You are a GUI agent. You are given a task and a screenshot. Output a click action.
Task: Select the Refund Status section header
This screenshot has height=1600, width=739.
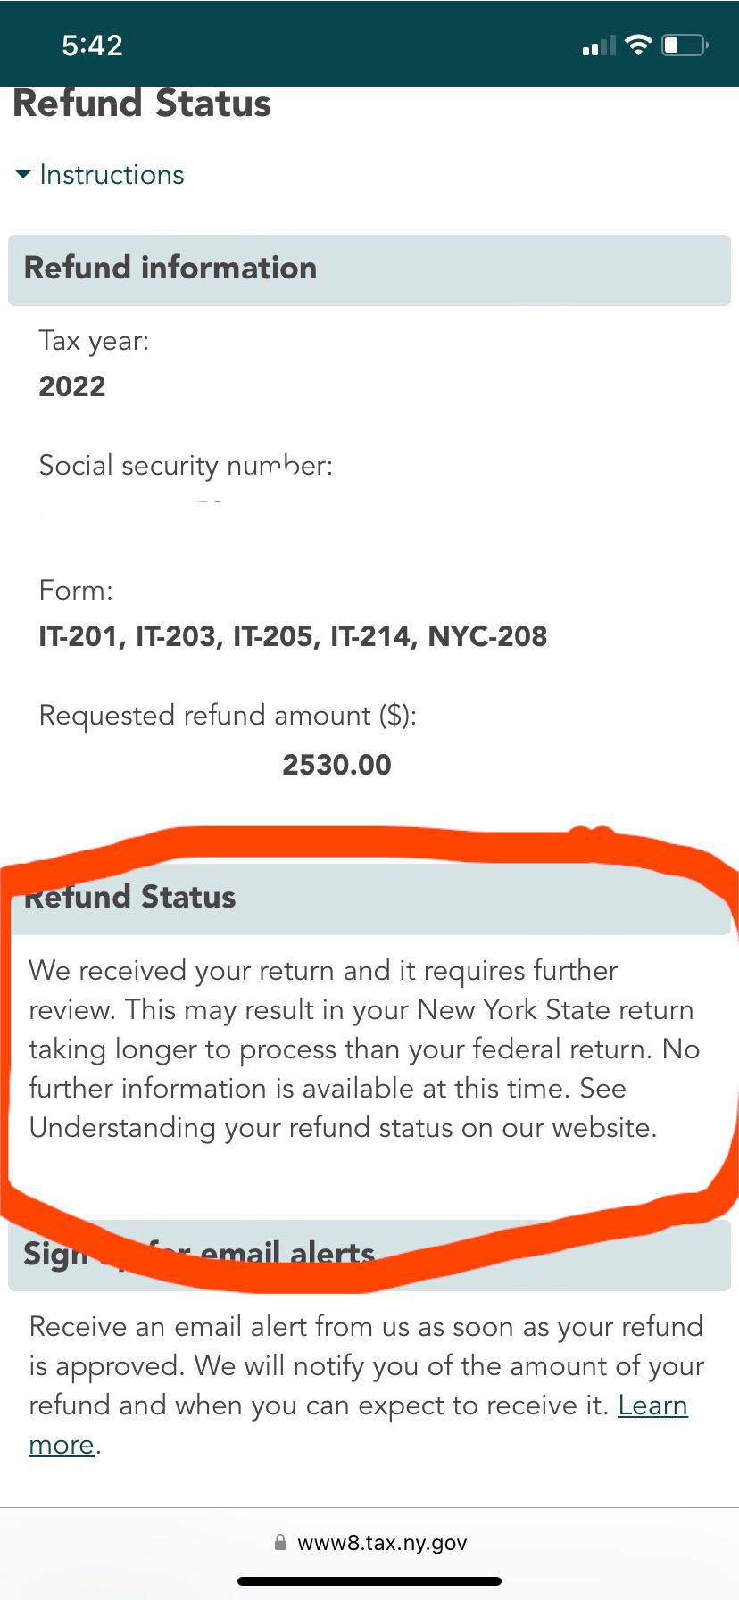(x=130, y=897)
